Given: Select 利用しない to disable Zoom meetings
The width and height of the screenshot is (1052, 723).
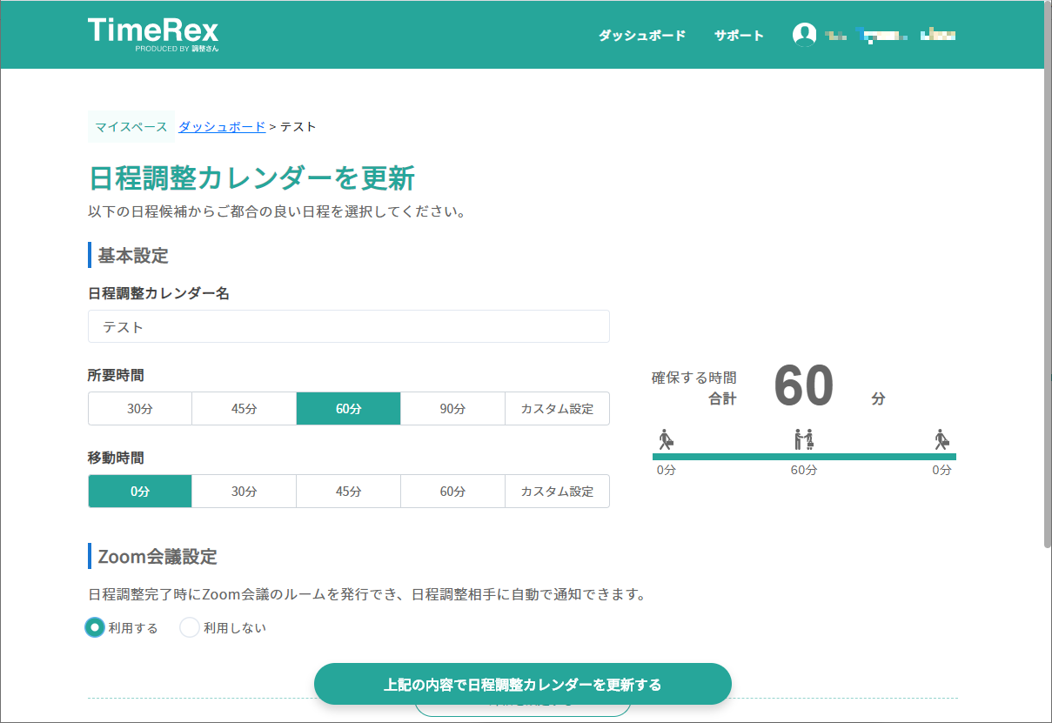Looking at the screenshot, I should point(190,626).
